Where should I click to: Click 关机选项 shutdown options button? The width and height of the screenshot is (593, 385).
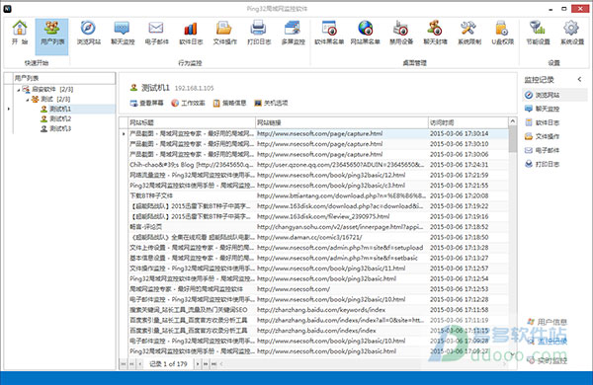(271, 103)
